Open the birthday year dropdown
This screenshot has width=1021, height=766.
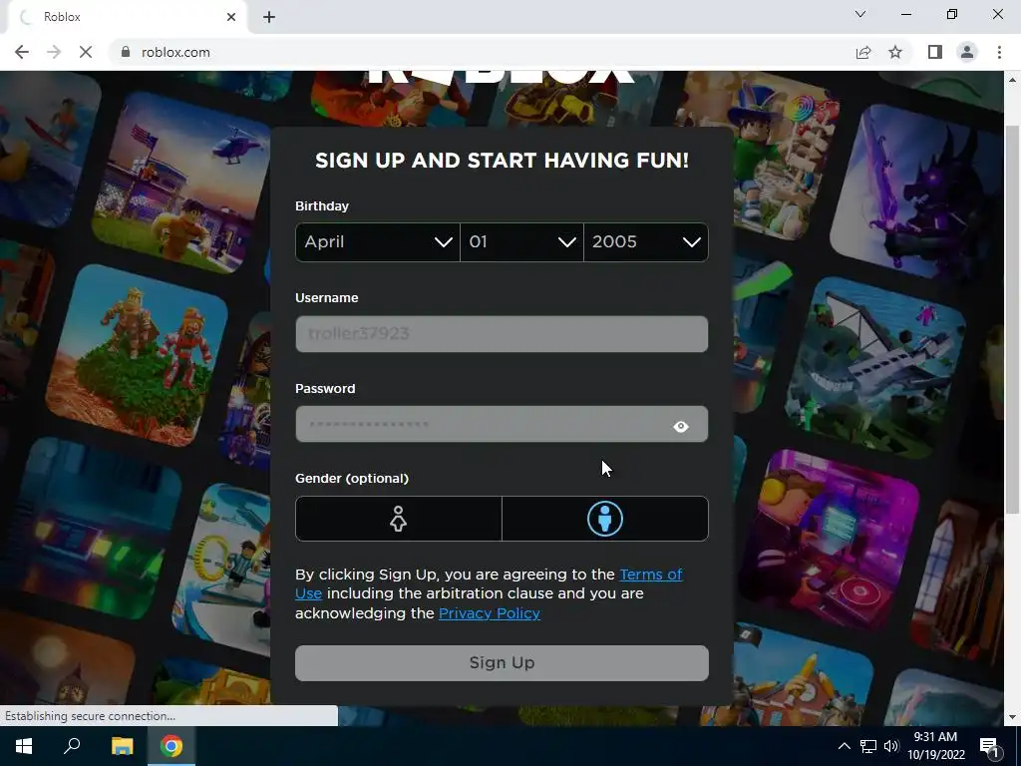(x=646, y=242)
